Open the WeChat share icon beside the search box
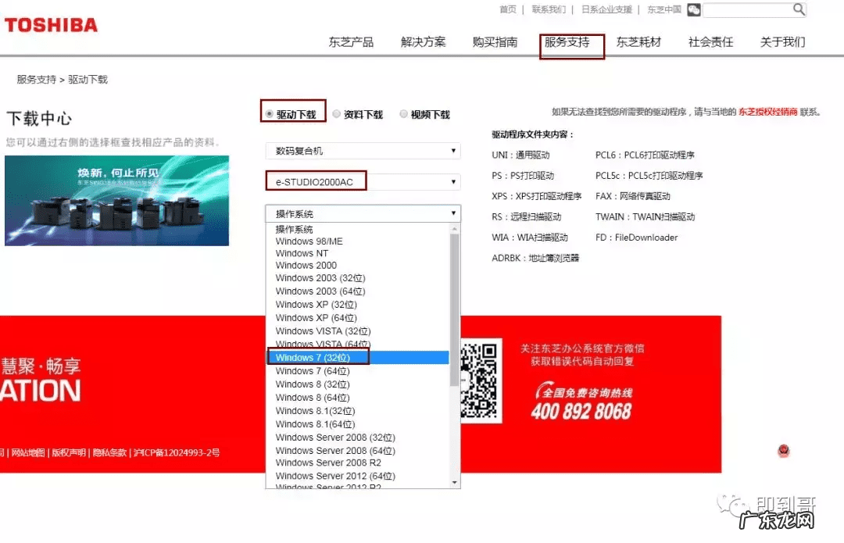844x543 pixels. pyautogui.click(x=694, y=9)
